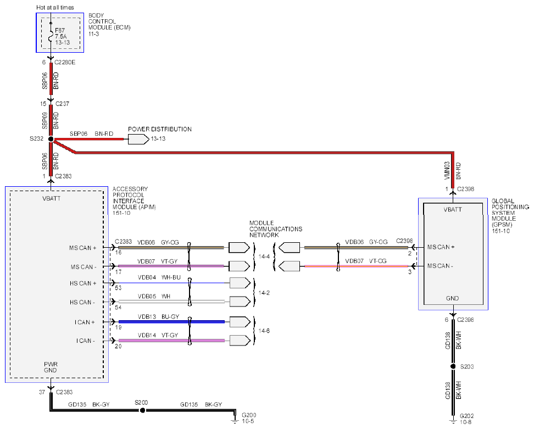
Task: Click APIM pin number "16"
Action: click(118, 252)
